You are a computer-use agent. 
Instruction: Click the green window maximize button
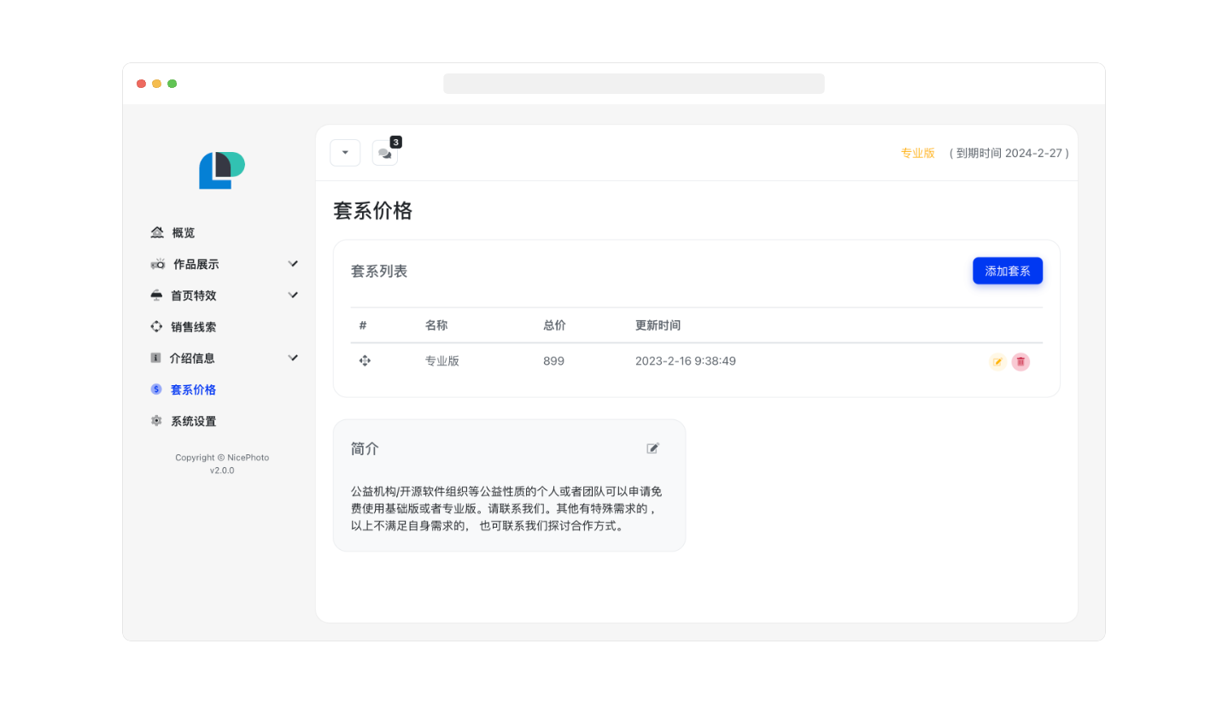point(172,84)
